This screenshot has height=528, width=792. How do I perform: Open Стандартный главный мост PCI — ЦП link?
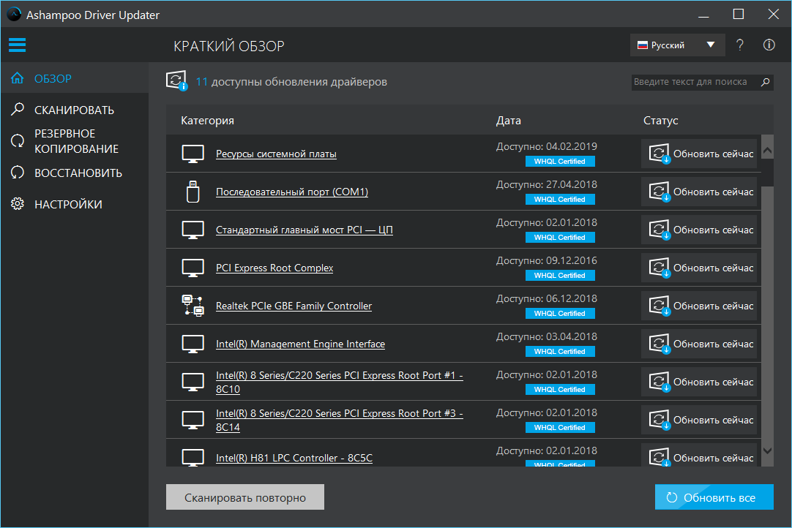[304, 230]
